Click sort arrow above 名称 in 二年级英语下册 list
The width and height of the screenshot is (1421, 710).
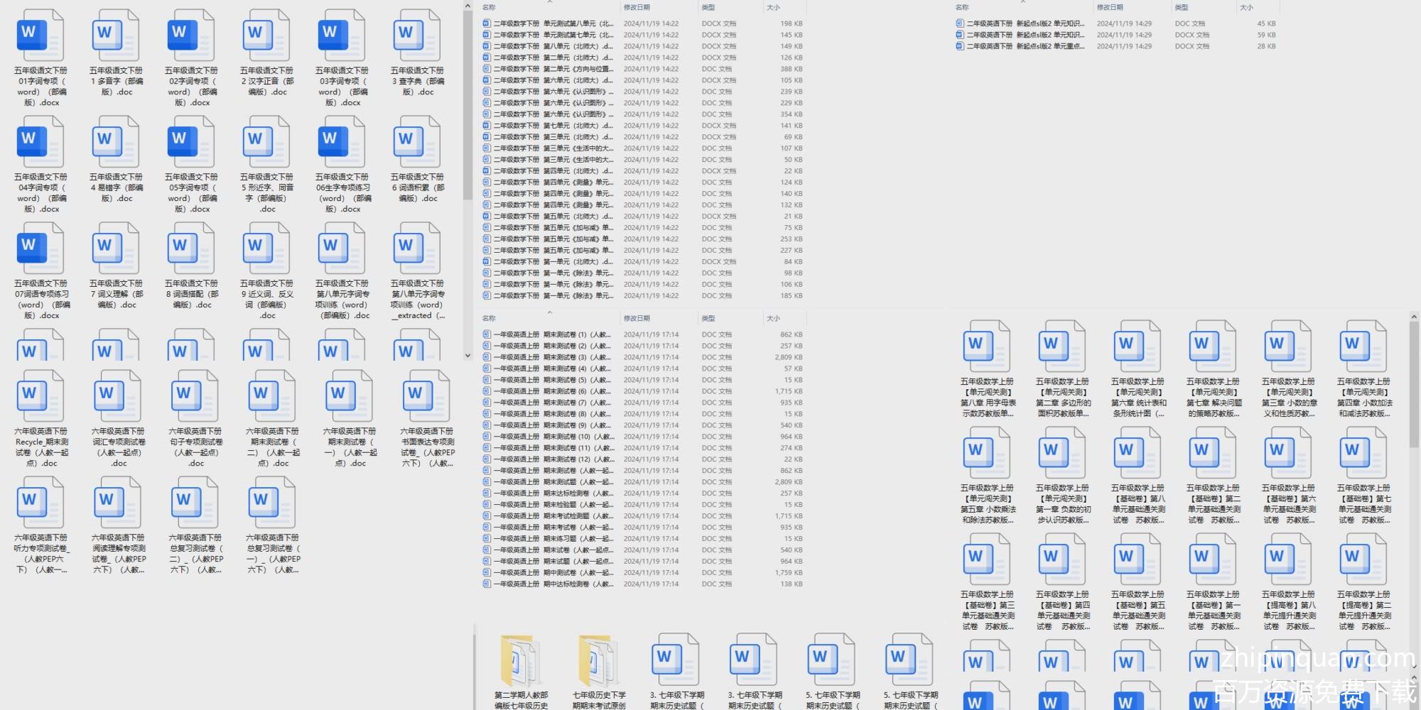(x=1023, y=2)
